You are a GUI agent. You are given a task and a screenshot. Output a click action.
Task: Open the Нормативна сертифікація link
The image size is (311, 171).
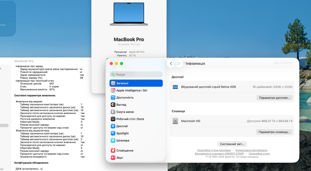pyautogui.click(x=251, y=150)
